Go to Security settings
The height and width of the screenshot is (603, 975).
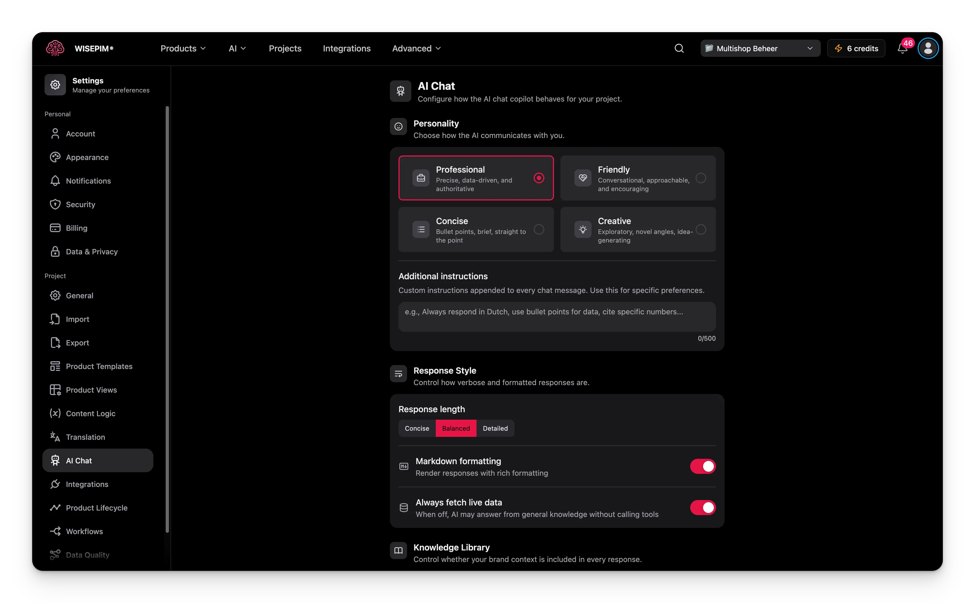(x=98, y=204)
